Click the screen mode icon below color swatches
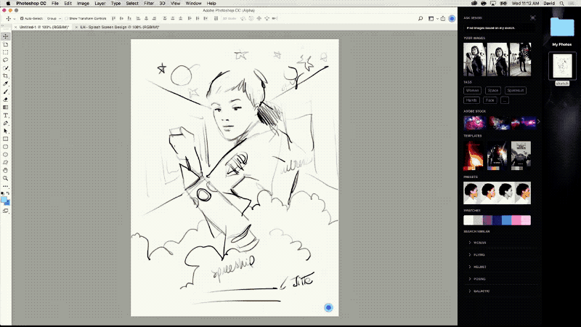Image resolution: width=581 pixels, height=327 pixels. 6,211
